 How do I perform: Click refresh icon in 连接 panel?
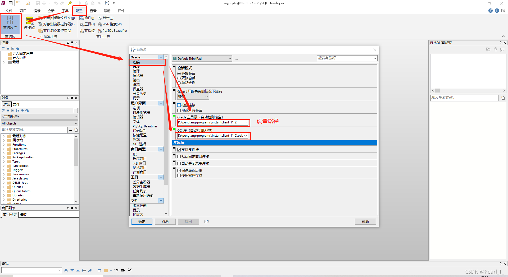3,48
